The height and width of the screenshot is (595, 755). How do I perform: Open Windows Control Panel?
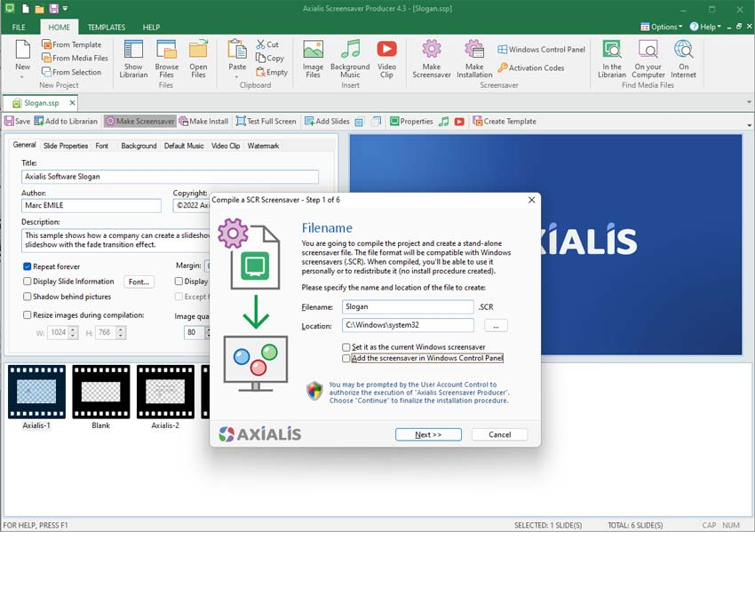pyautogui.click(x=541, y=49)
